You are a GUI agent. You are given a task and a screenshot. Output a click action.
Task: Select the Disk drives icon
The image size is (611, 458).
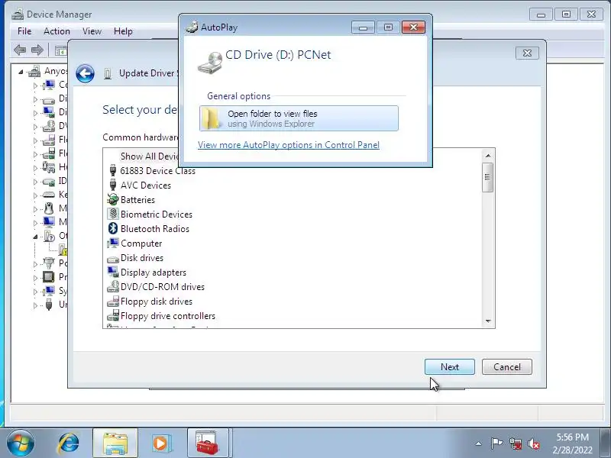pos(112,259)
